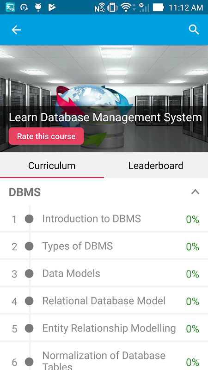Open the search magnifier icon
208x370 pixels.
pyautogui.click(x=194, y=30)
